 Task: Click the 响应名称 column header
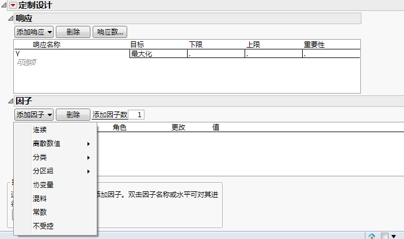pyautogui.click(x=47, y=45)
